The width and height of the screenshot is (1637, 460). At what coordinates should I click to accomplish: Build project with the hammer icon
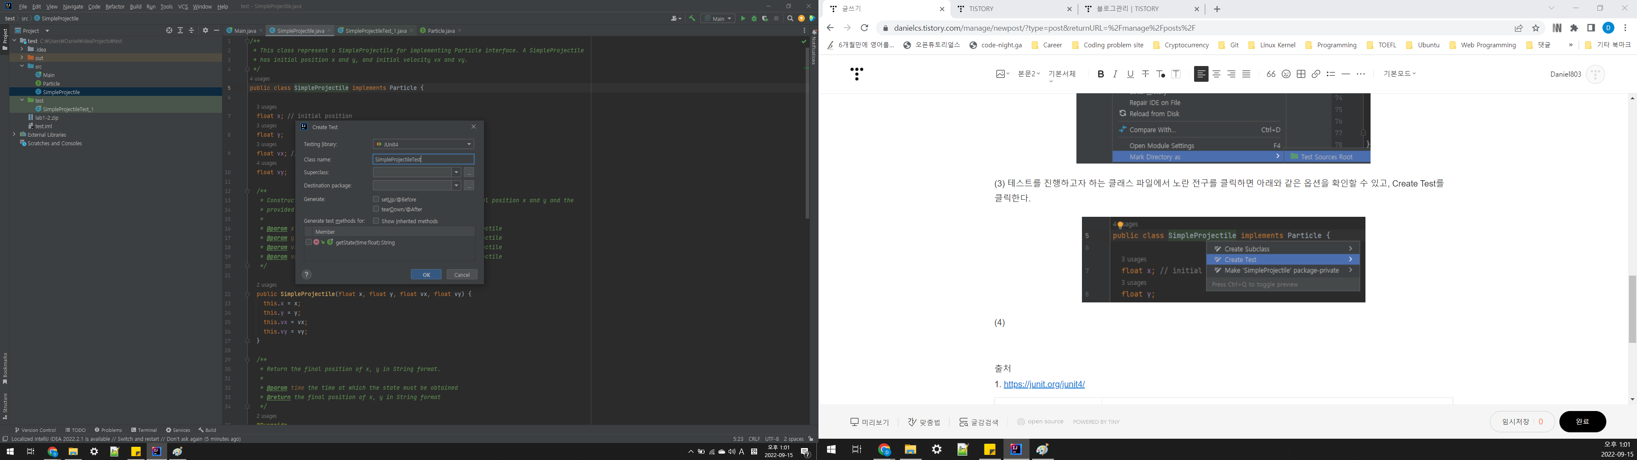[x=692, y=19]
